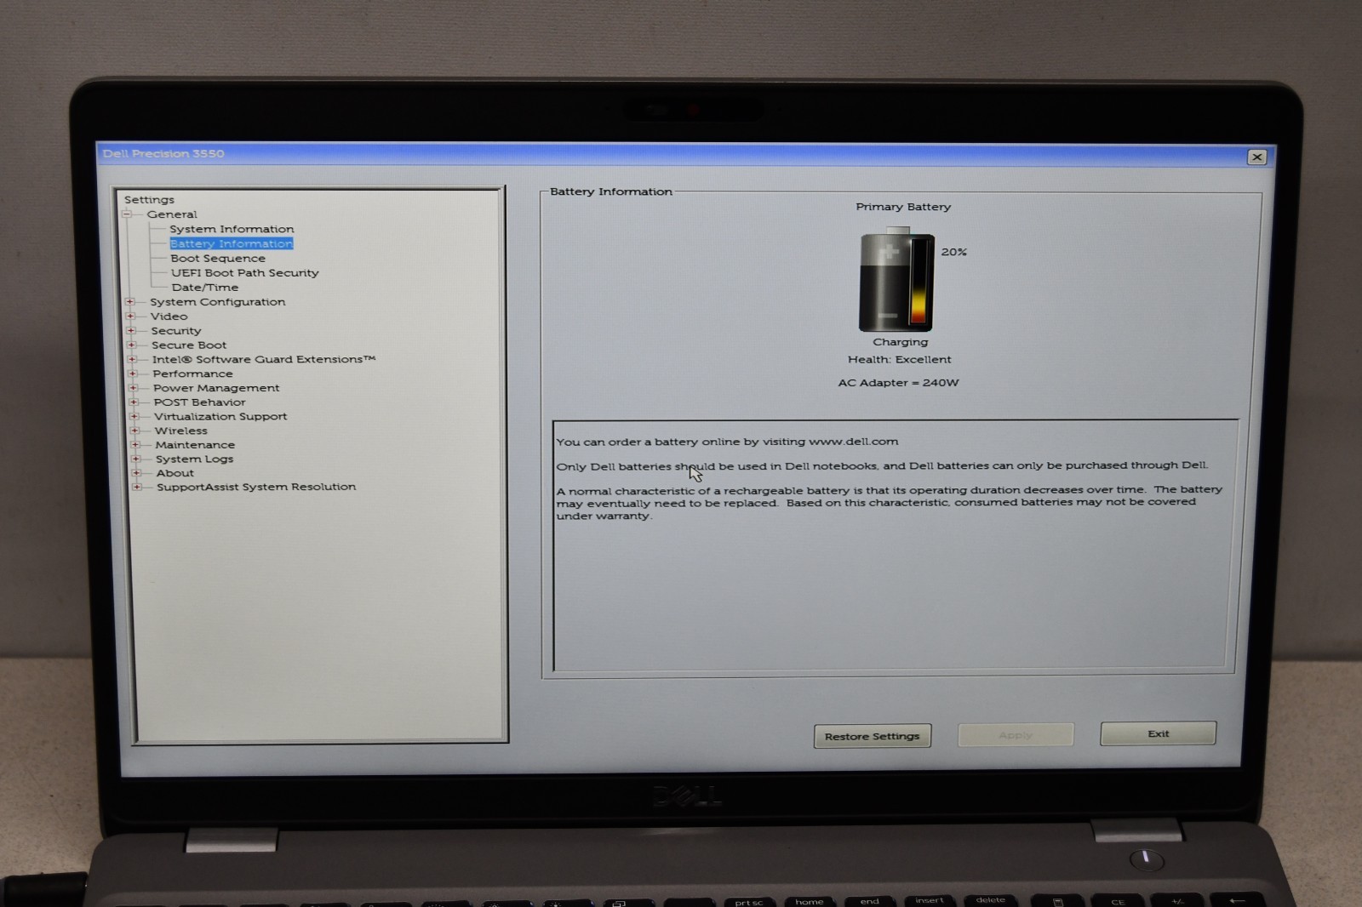Click the greyed Apply button

point(1016,735)
